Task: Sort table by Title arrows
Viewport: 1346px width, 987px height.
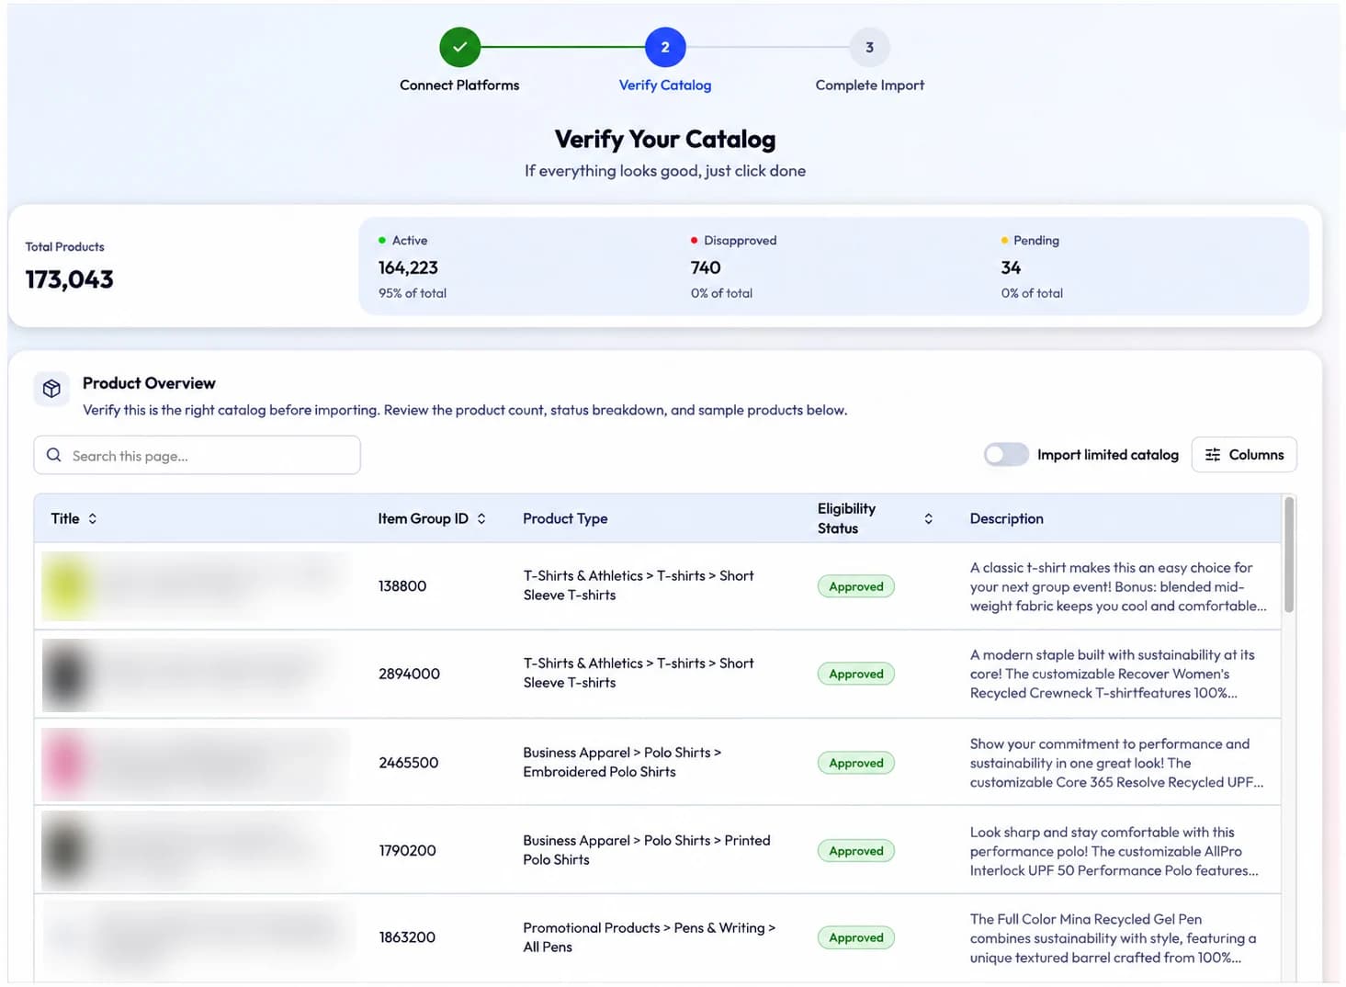Action: 93,518
